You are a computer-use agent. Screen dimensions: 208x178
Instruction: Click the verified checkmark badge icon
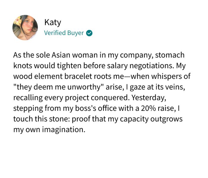click(89, 33)
